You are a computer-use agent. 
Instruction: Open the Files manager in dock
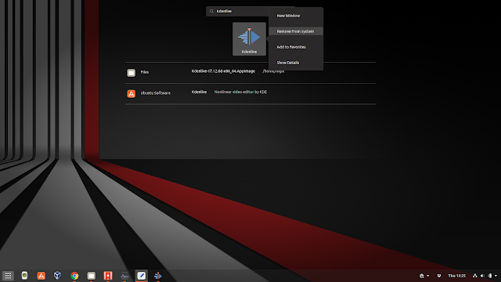[x=92, y=276]
